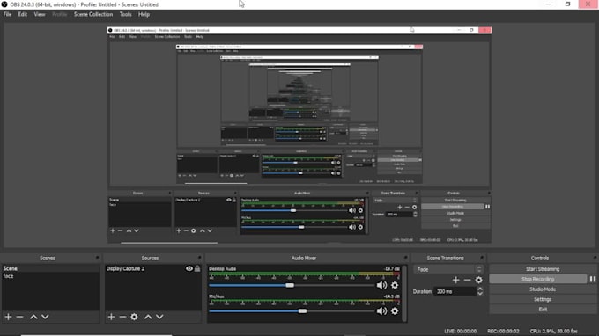Click Audio Mixer vertical scrollbar
The width and height of the screenshot is (599, 336).
(404, 293)
